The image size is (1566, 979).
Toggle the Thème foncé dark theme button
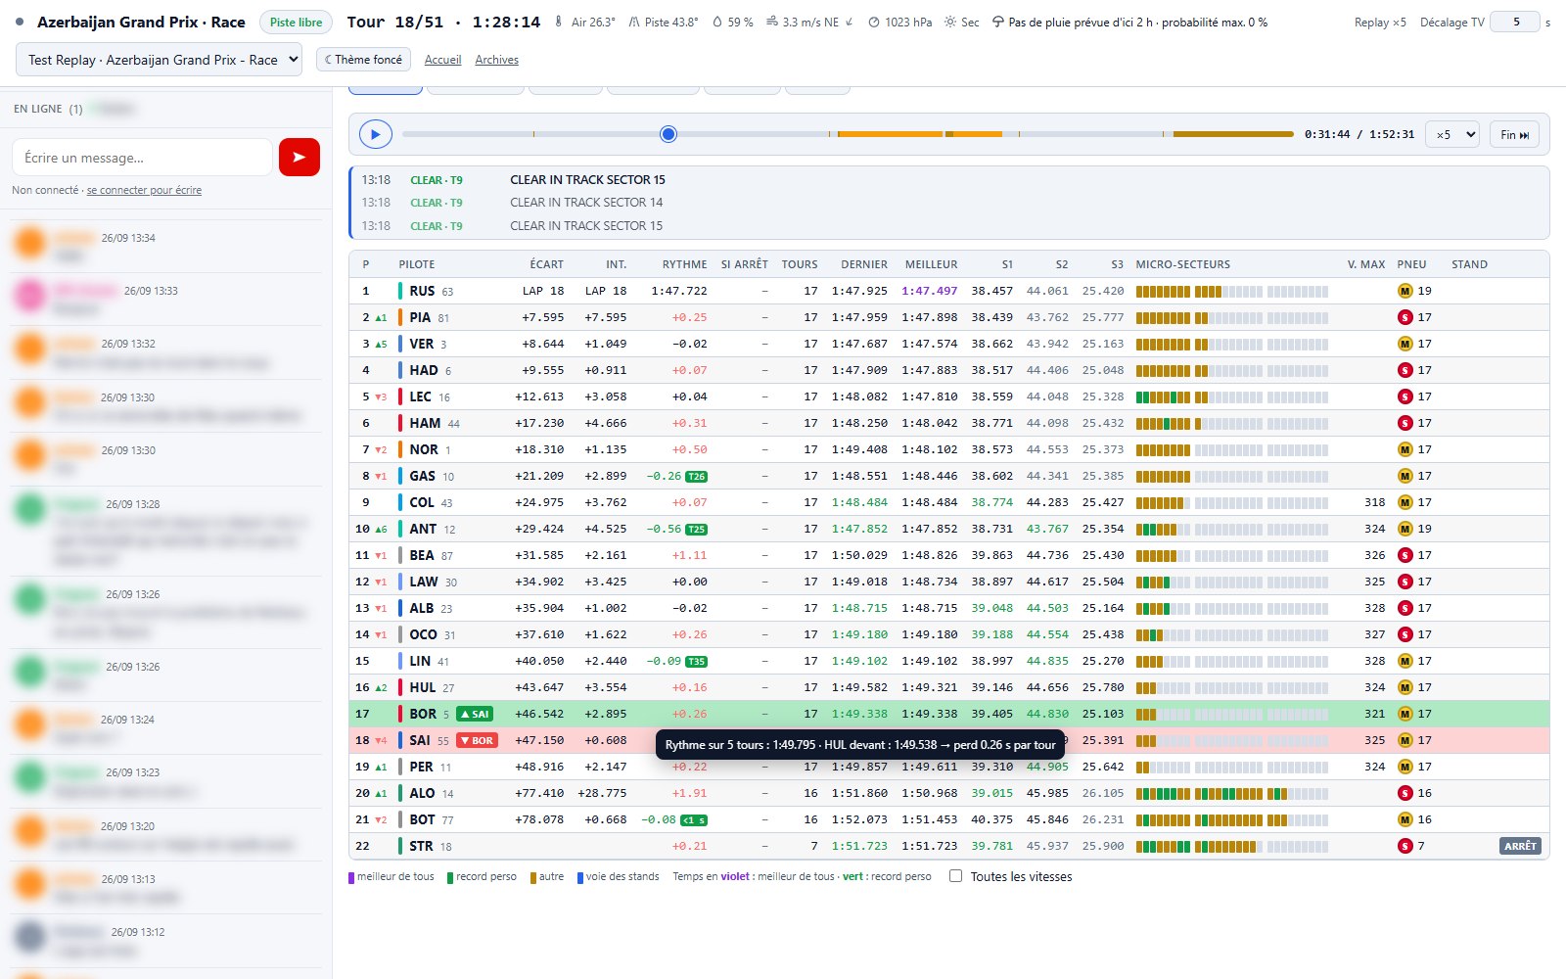[363, 60]
